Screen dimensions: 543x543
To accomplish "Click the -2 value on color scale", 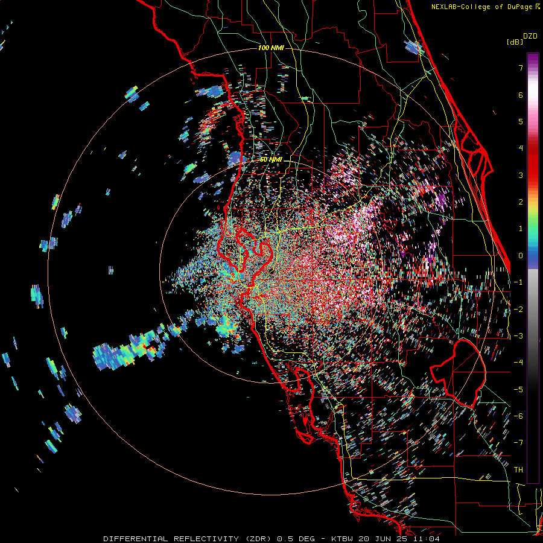I will tap(518, 309).
